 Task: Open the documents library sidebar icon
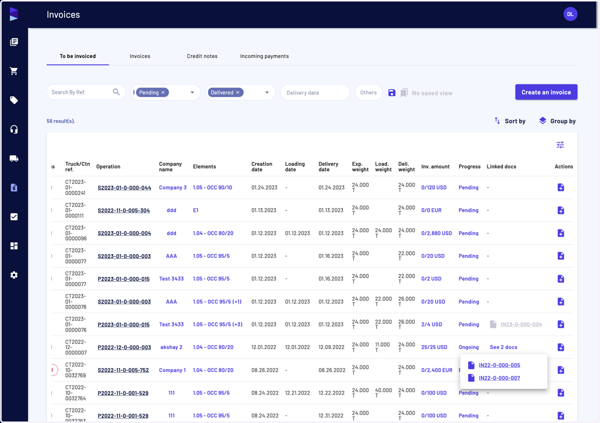[x=14, y=42]
